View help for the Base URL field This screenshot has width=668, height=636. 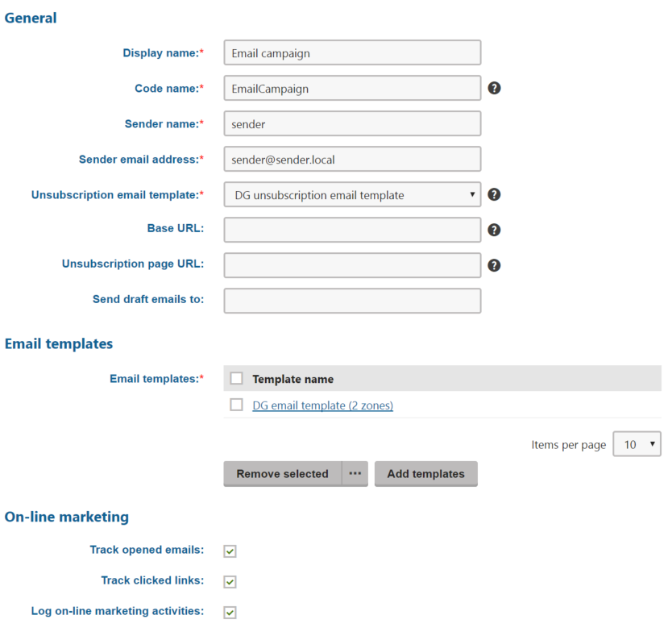[x=494, y=231]
